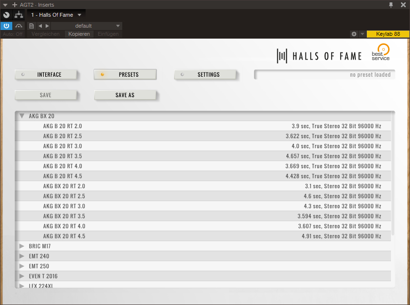Expand the EMT 240 category
The height and width of the screenshot is (305, 410).
(22, 256)
